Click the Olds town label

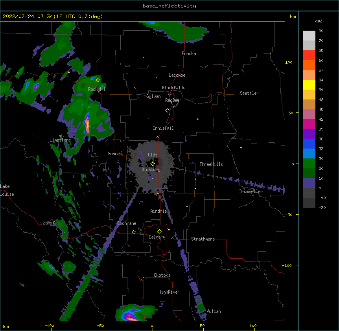(153, 155)
